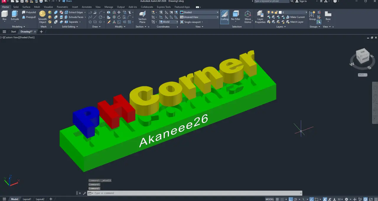Add a new layout with the plus button
The height and width of the screenshot is (201, 378).
pyautogui.click(x=51, y=199)
